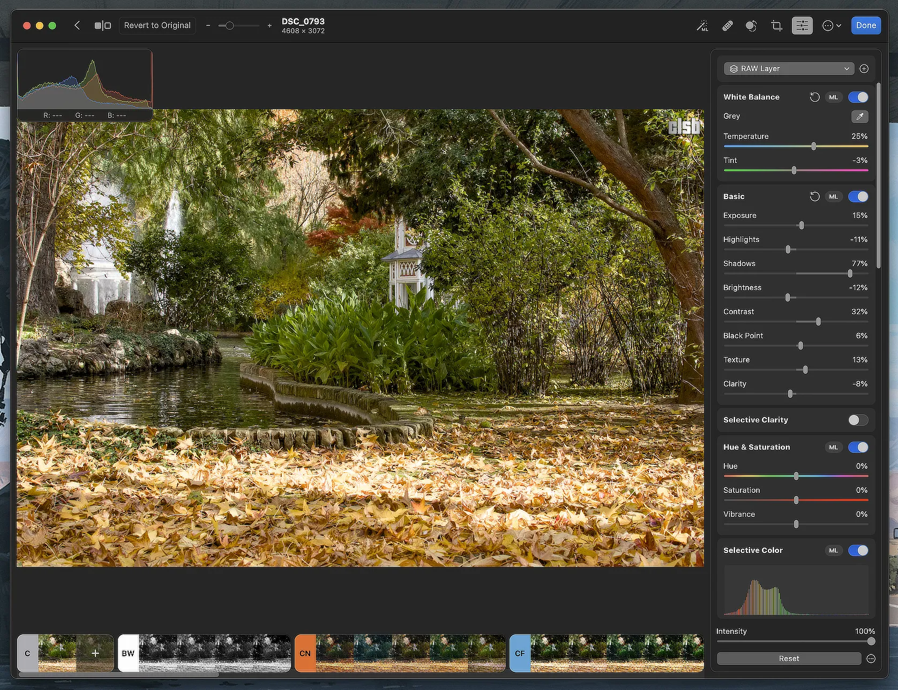Viewport: 898px width, 690px height.
Task: Select the Repair bandage tool
Action: point(727,26)
